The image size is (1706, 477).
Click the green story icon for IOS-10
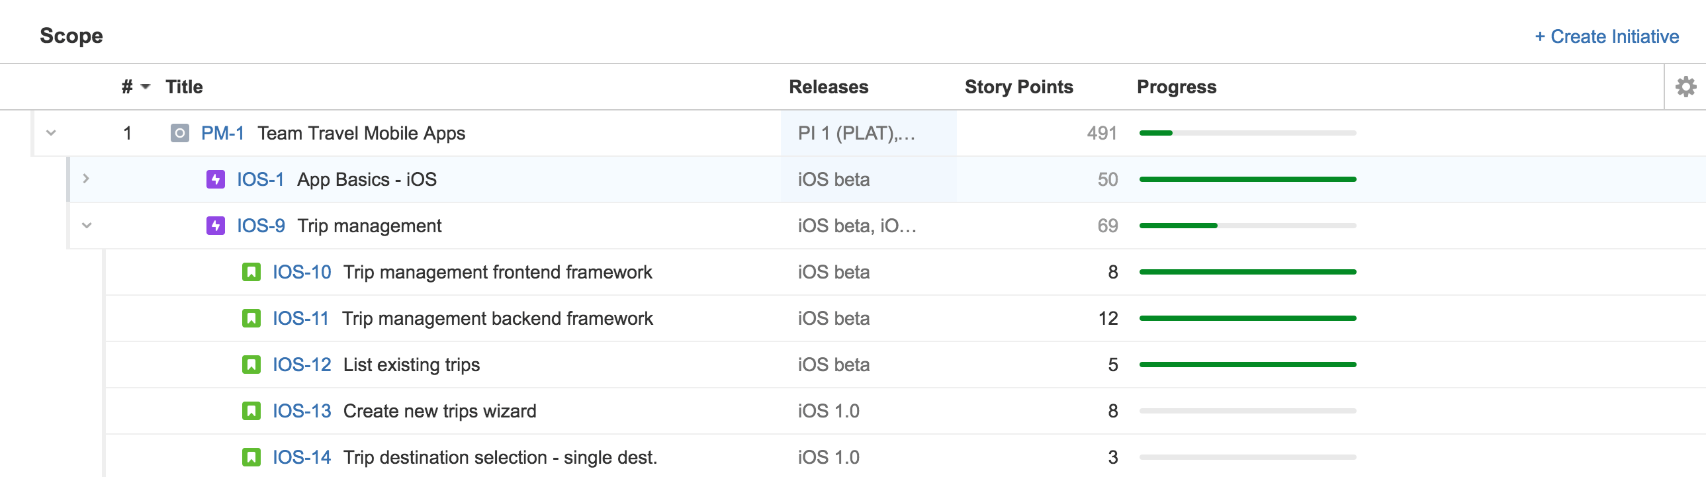tap(251, 273)
